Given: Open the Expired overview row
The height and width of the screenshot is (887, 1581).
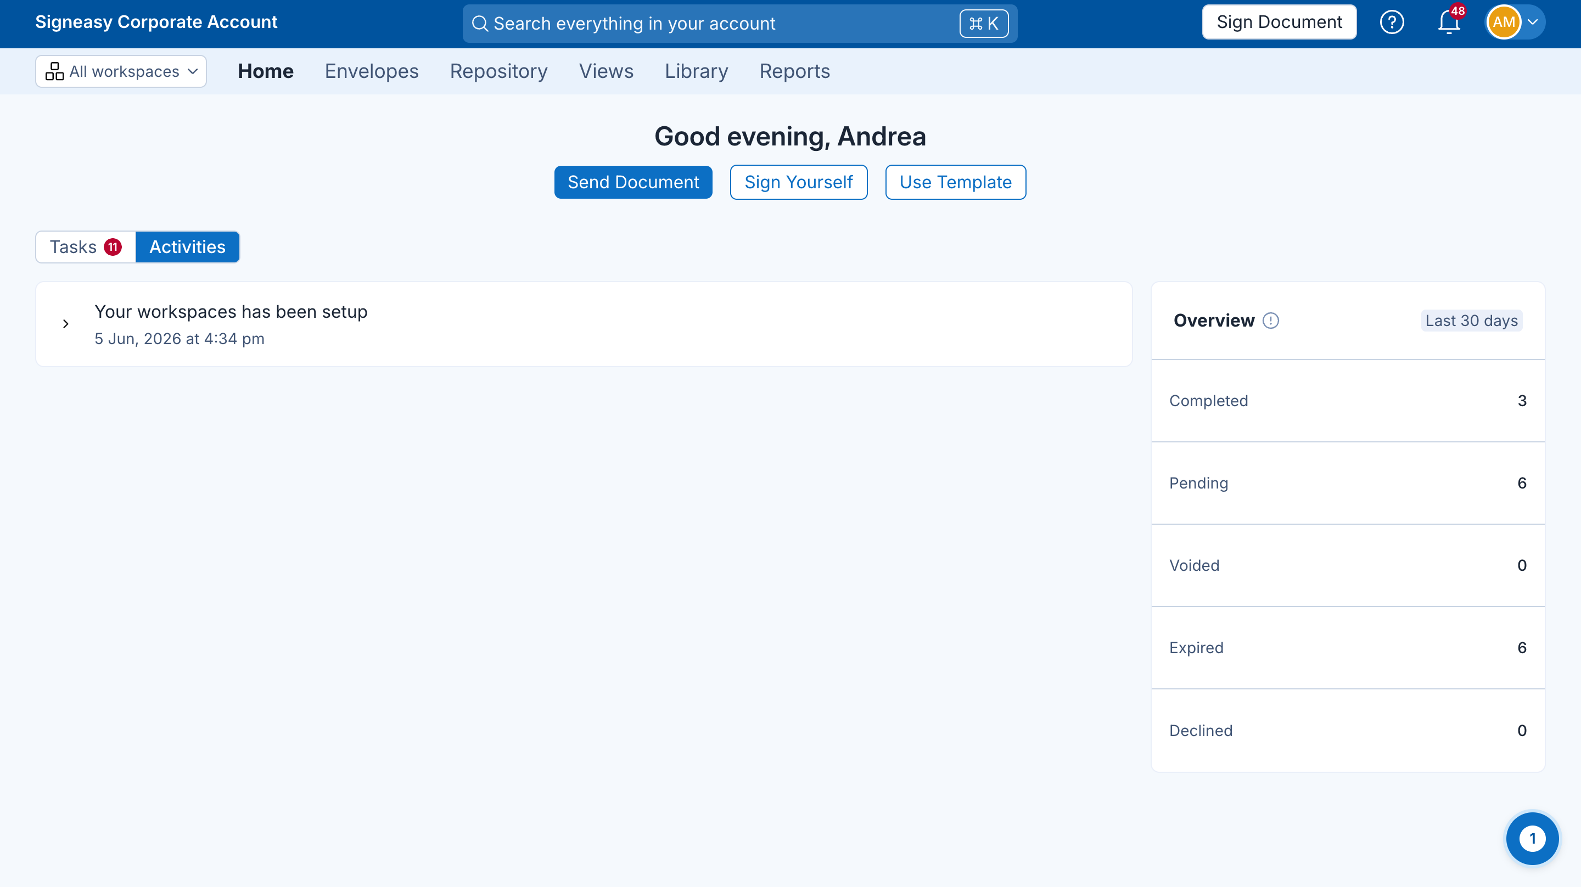Looking at the screenshot, I should 1348,648.
